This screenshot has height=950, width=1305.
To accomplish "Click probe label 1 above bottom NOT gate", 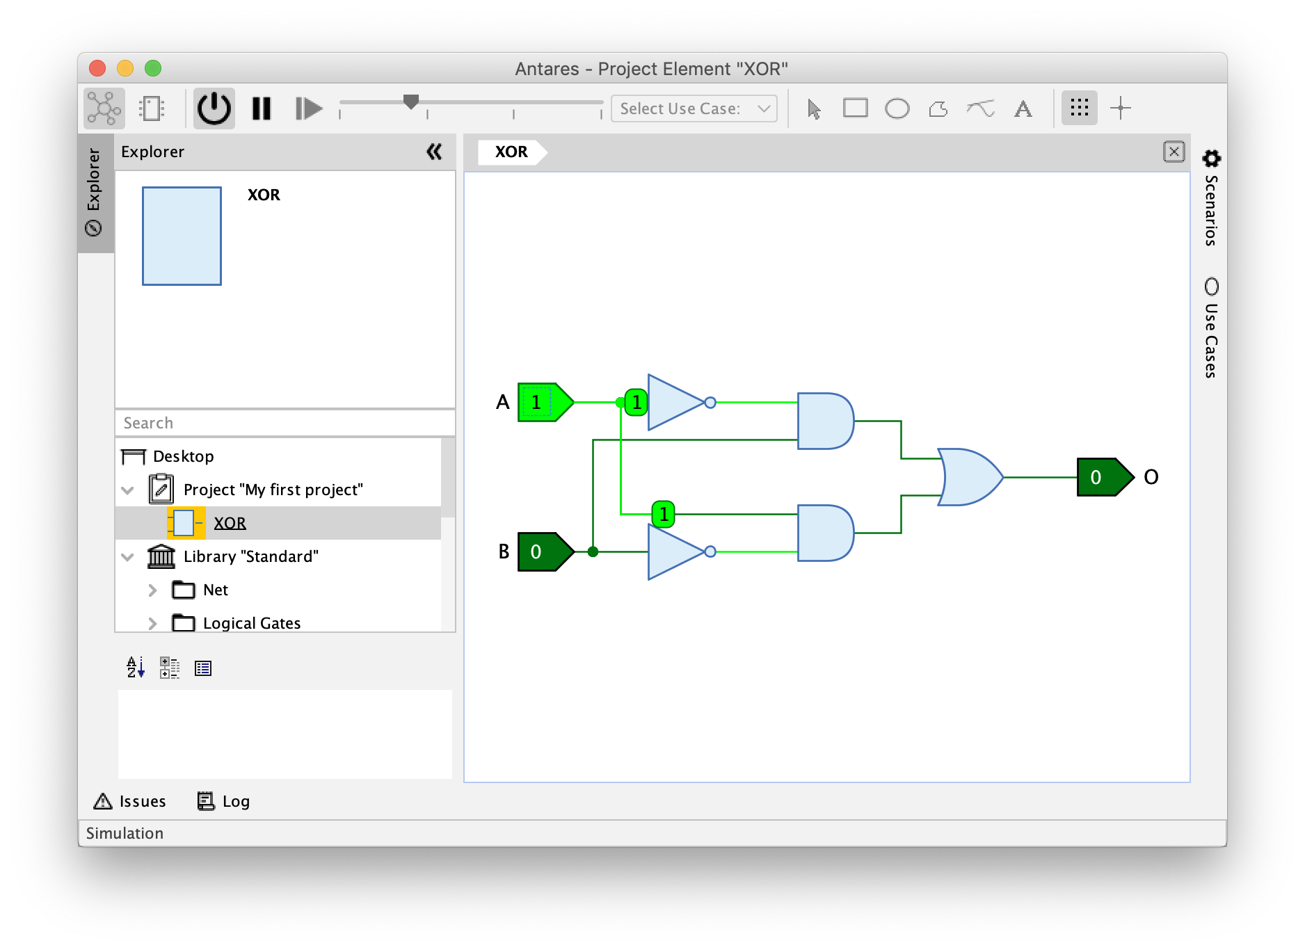I will tap(663, 514).
